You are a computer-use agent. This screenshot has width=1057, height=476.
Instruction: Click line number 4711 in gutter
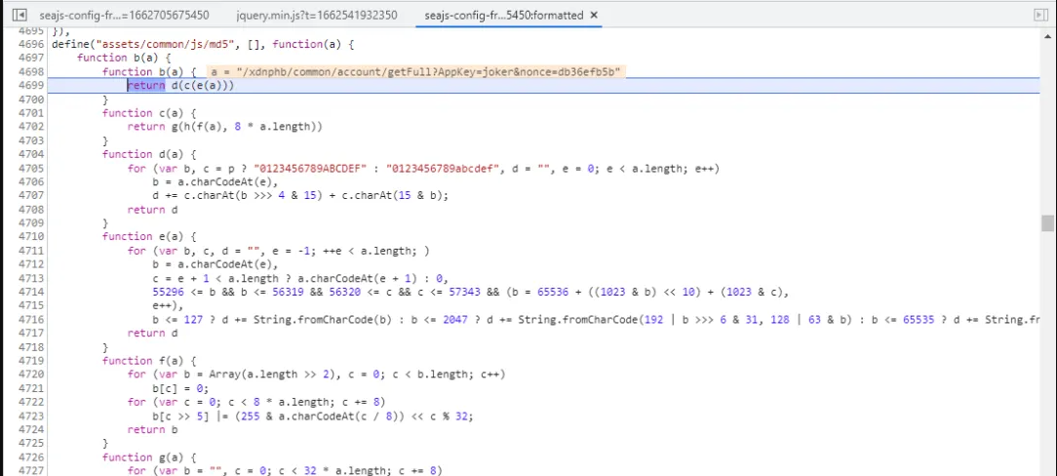point(31,251)
